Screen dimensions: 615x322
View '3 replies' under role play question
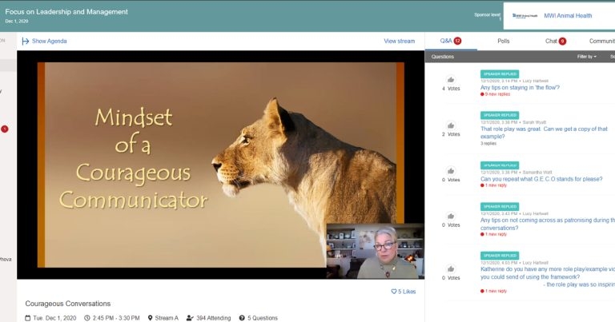pos(488,144)
